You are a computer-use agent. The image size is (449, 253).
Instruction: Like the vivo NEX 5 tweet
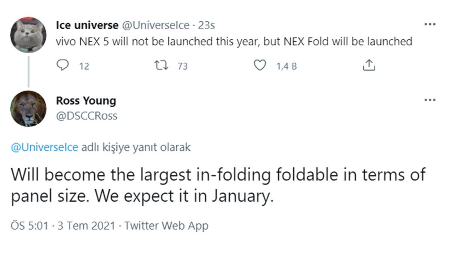click(260, 66)
